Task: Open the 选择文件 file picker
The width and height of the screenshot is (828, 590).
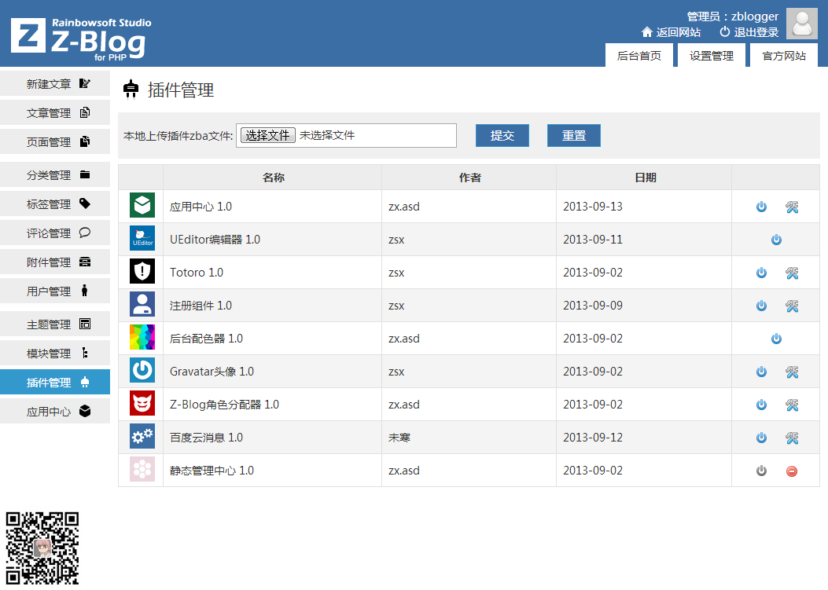Action: tap(268, 135)
